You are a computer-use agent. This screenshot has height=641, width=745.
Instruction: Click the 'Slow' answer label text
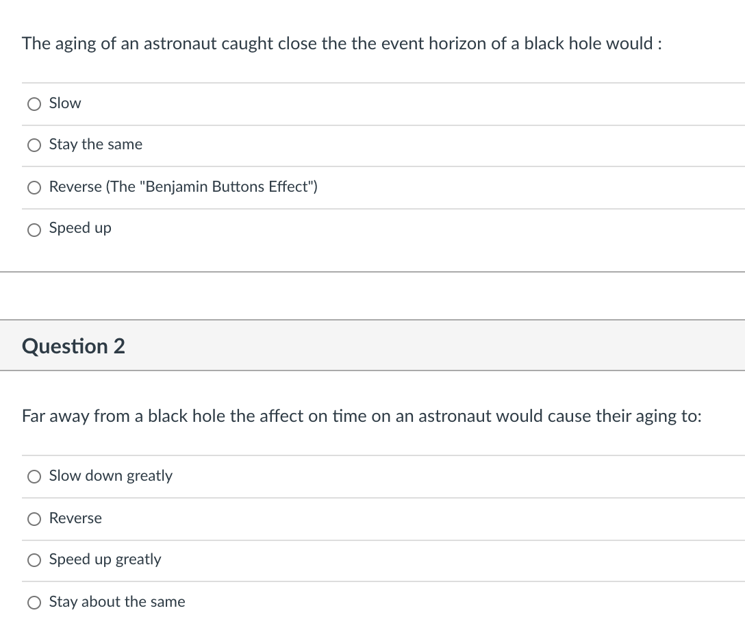point(65,103)
